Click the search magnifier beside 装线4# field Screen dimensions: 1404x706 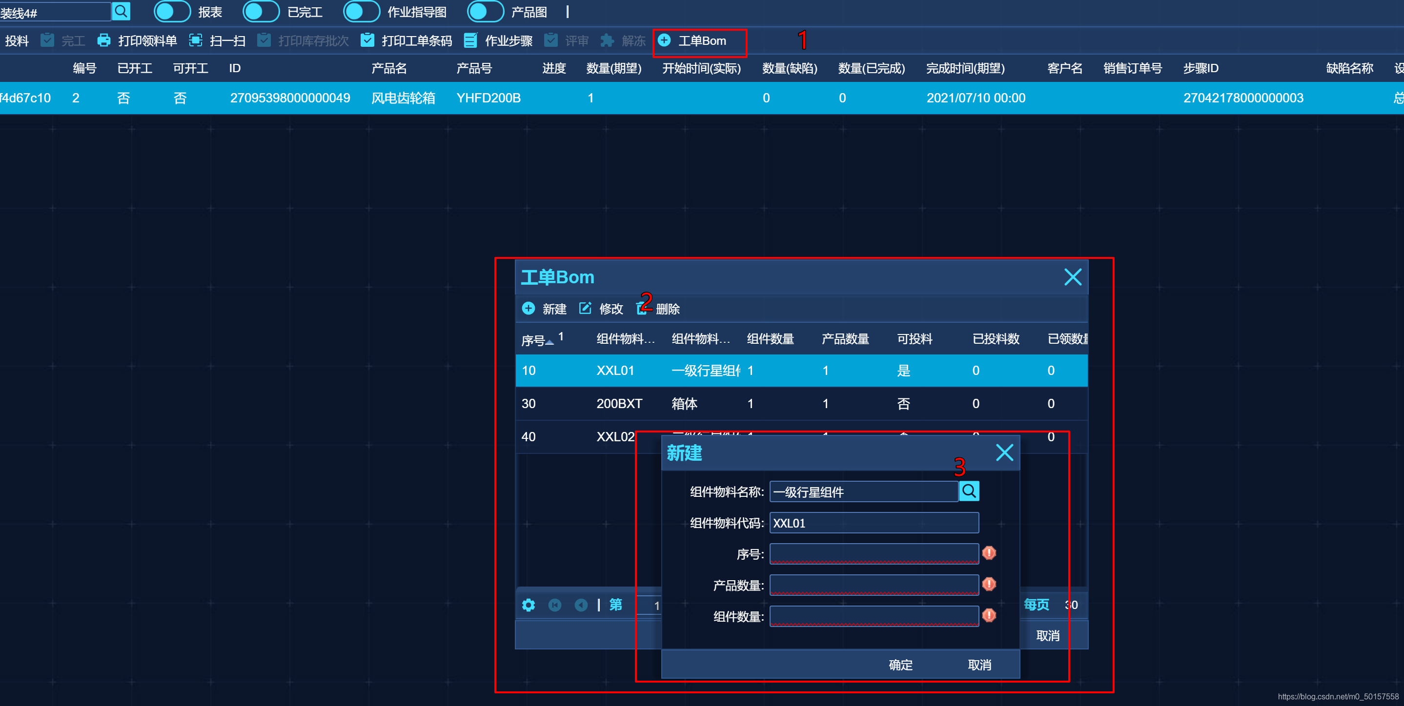coord(121,11)
